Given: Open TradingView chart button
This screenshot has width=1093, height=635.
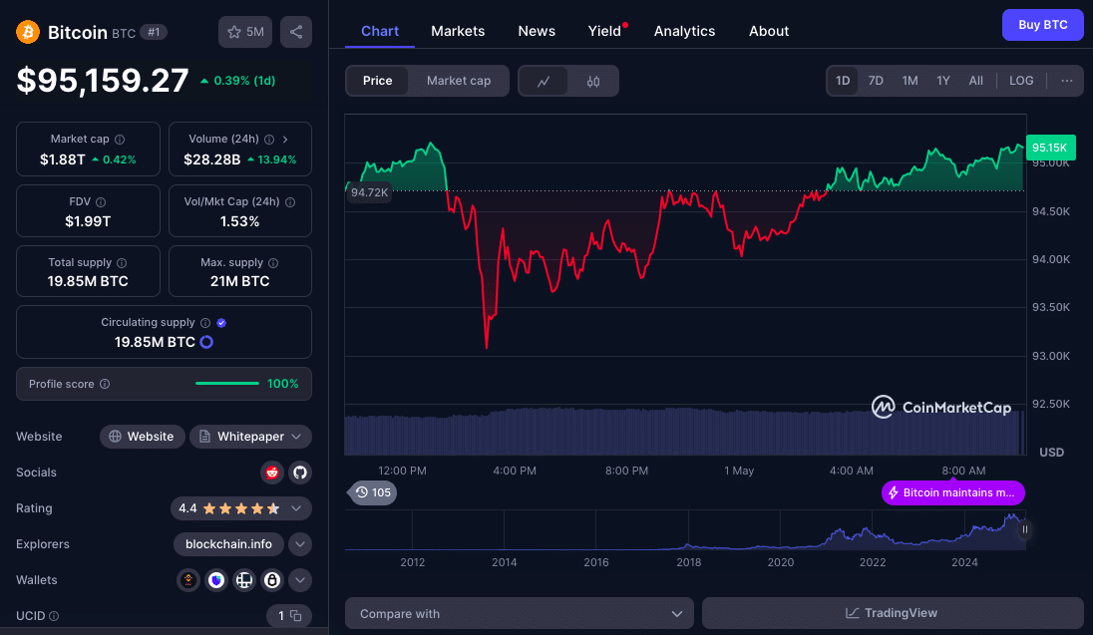Looking at the screenshot, I should point(893,613).
